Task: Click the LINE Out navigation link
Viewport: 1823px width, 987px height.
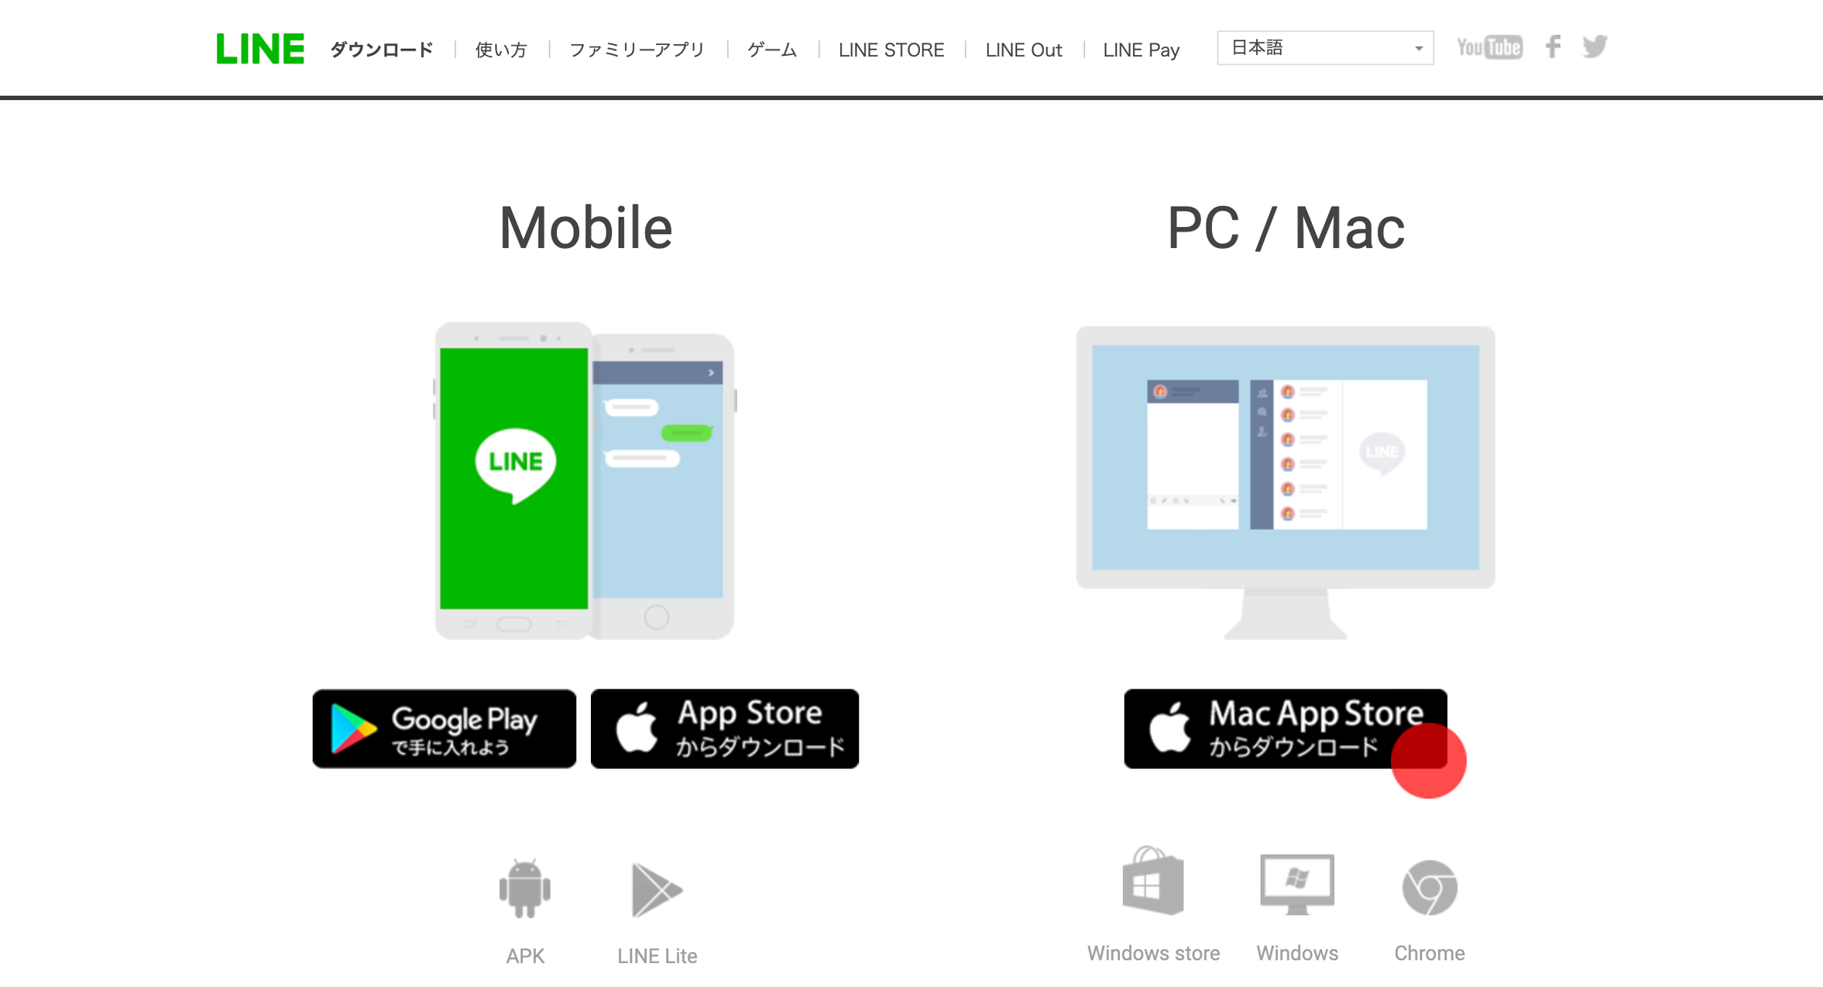Action: [x=1022, y=50]
